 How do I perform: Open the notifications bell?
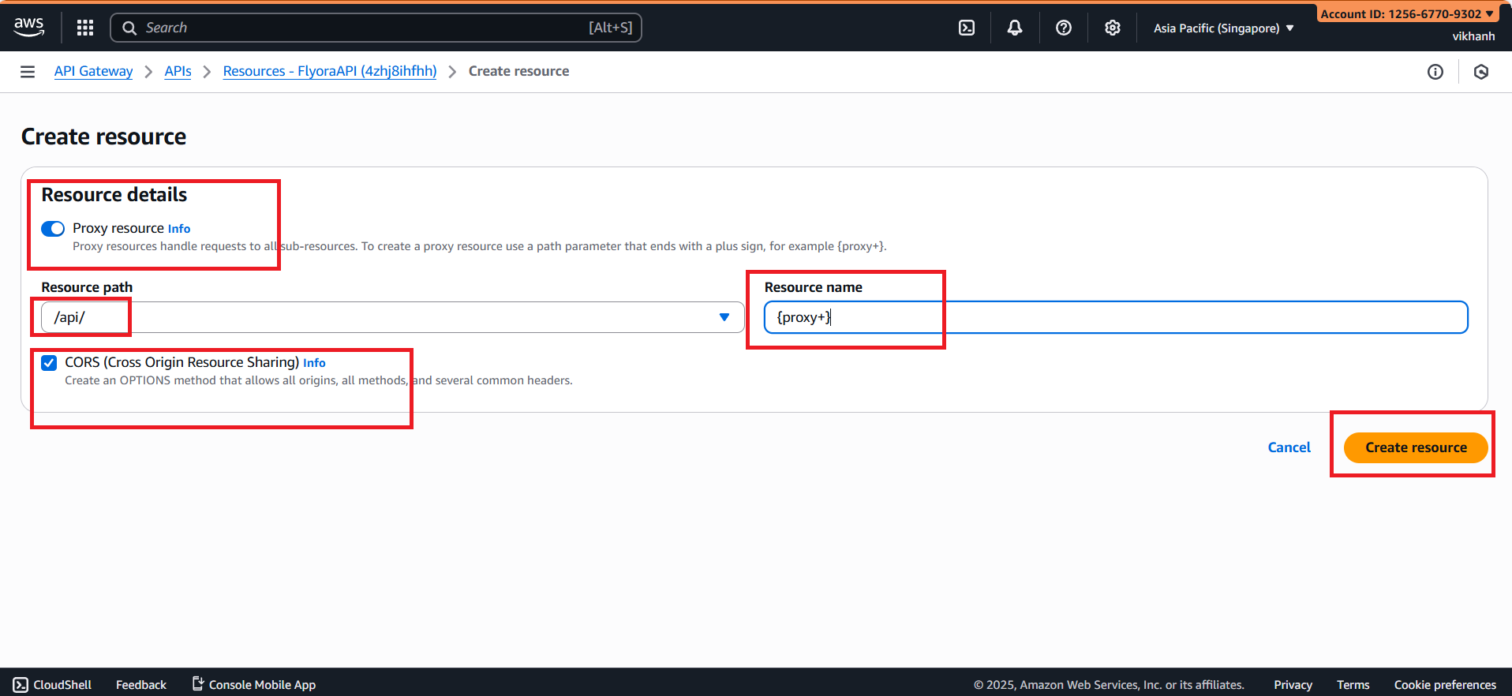point(1015,28)
